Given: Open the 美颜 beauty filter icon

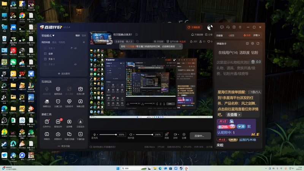Looking at the screenshot, I should pos(166,135).
